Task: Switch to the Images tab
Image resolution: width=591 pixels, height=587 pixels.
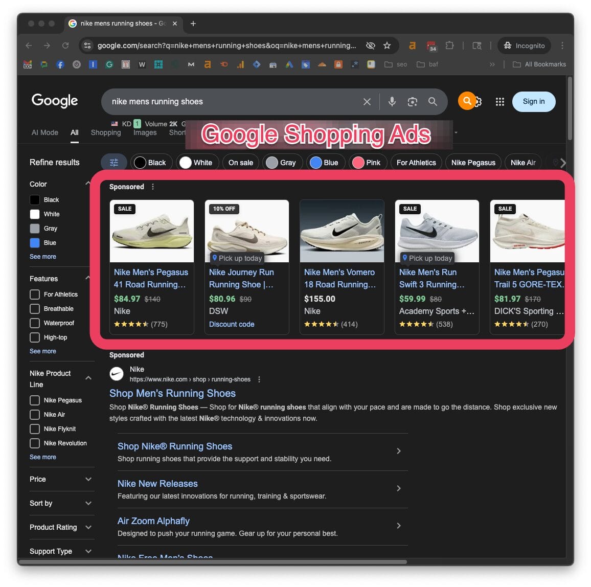Action: coord(145,133)
